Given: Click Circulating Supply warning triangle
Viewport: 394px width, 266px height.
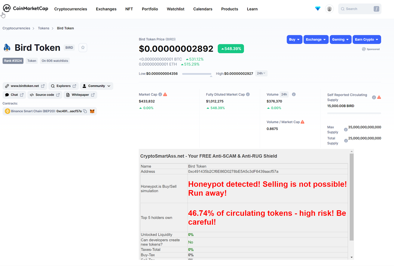Looking at the screenshot, I should tap(379, 97).
